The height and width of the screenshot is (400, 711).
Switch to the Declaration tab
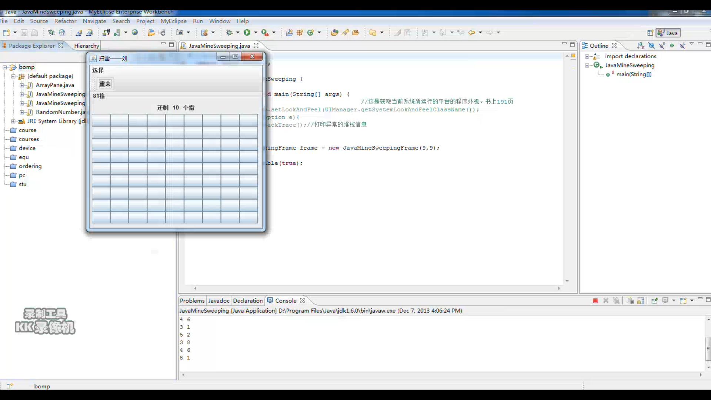pos(248,301)
